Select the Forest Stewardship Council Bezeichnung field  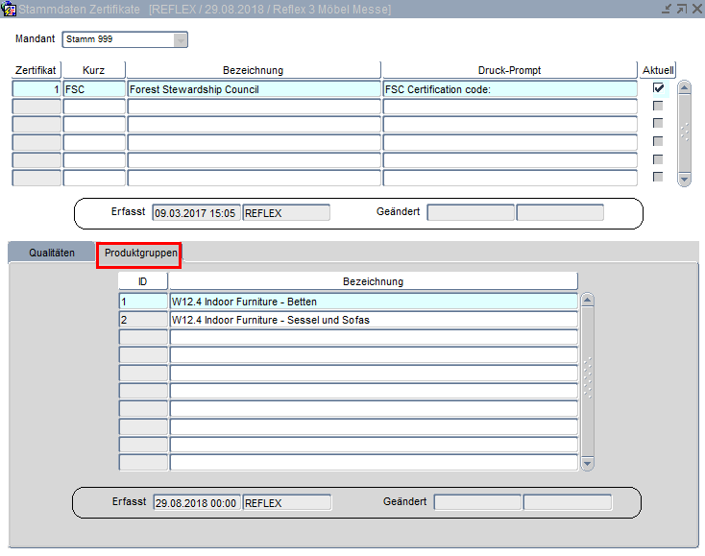click(254, 89)
